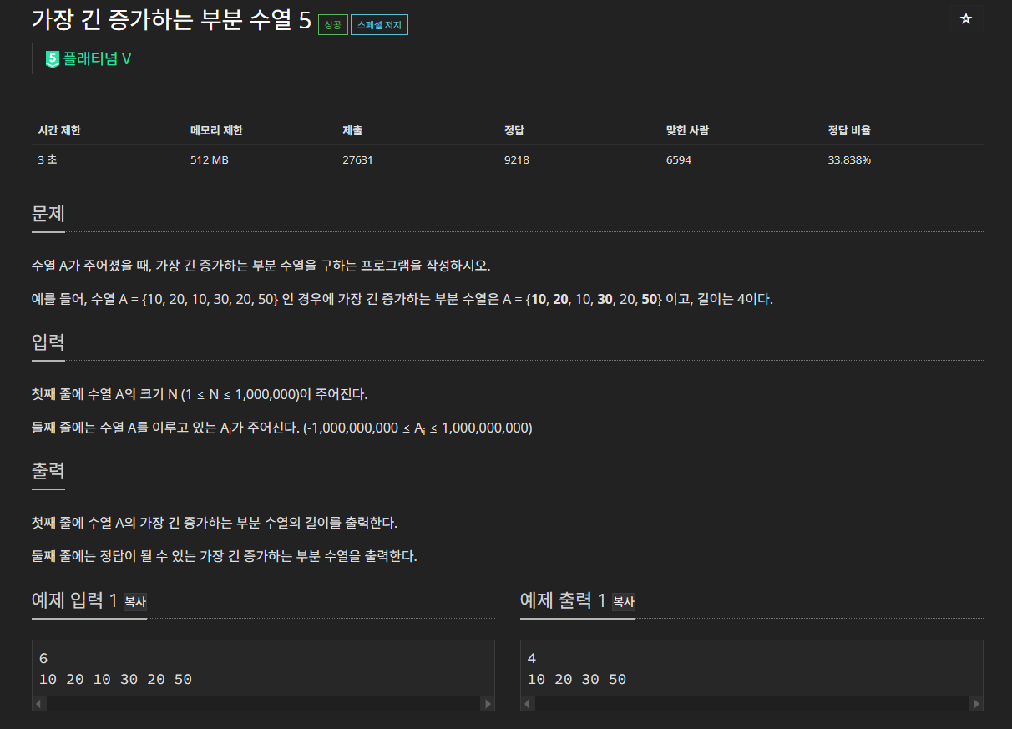Image resolution: width=1012 pixels, height=729 pixels.
Task: Toggle the 스페셜 저지 label
Action: pyautogui.click(x=379, y=24)
